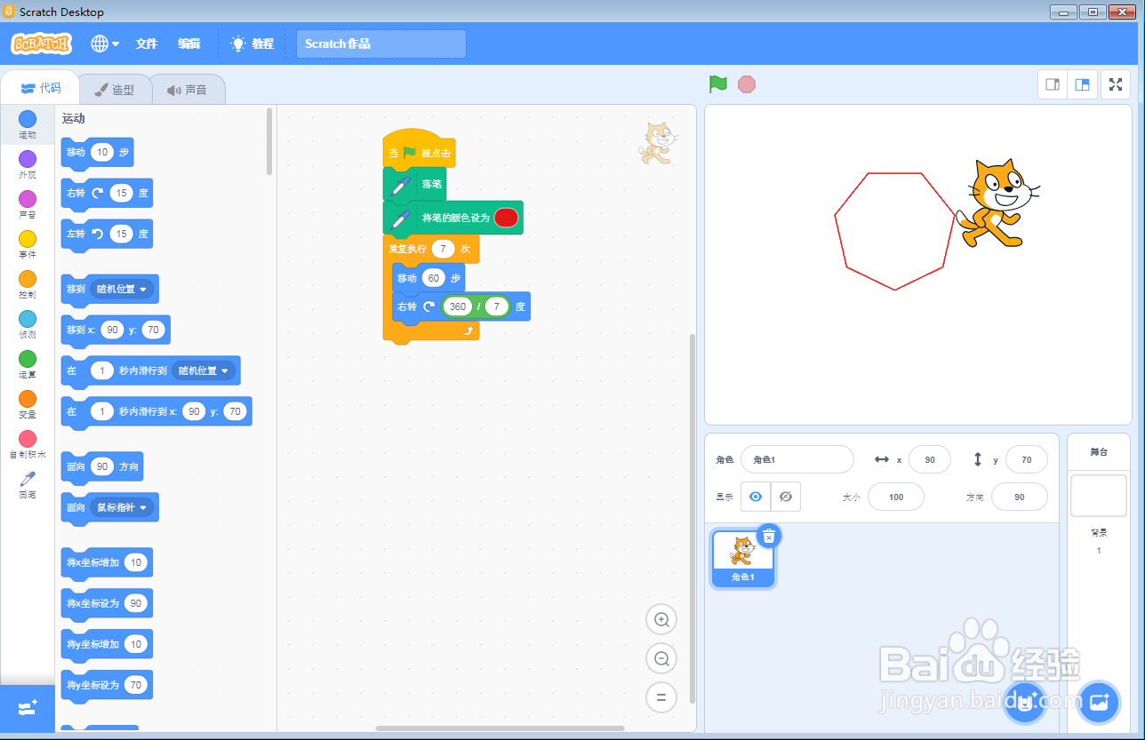
Task: Zoom out the code workspace
Action: pyautogui.click(x=661, y=658)
